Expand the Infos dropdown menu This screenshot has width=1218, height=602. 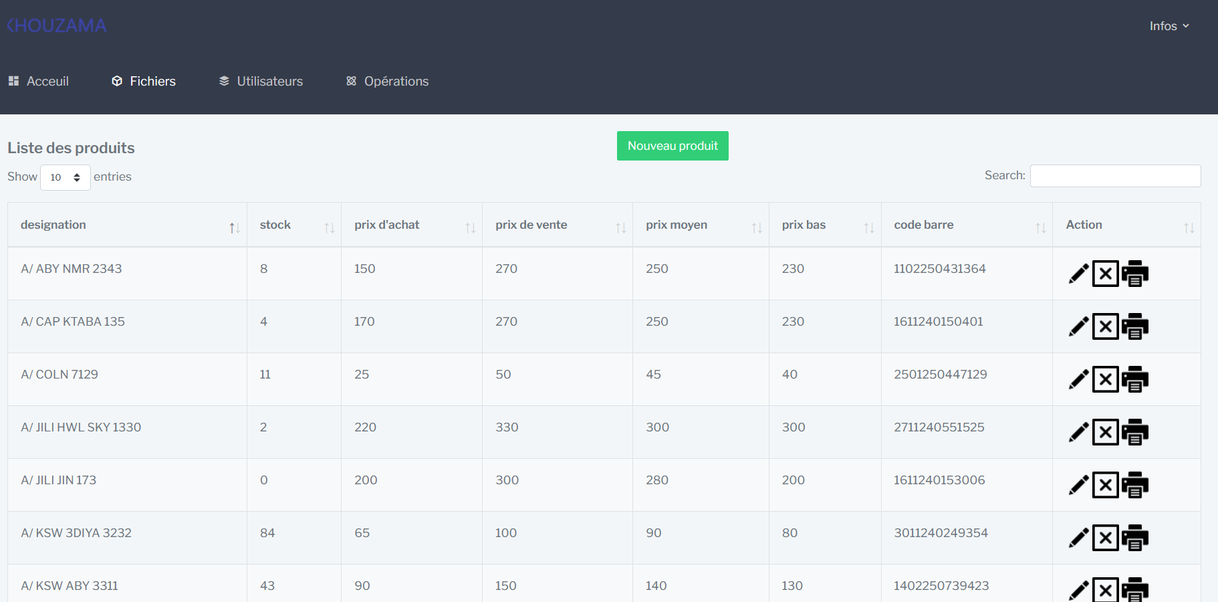[x=1169, y=26]
